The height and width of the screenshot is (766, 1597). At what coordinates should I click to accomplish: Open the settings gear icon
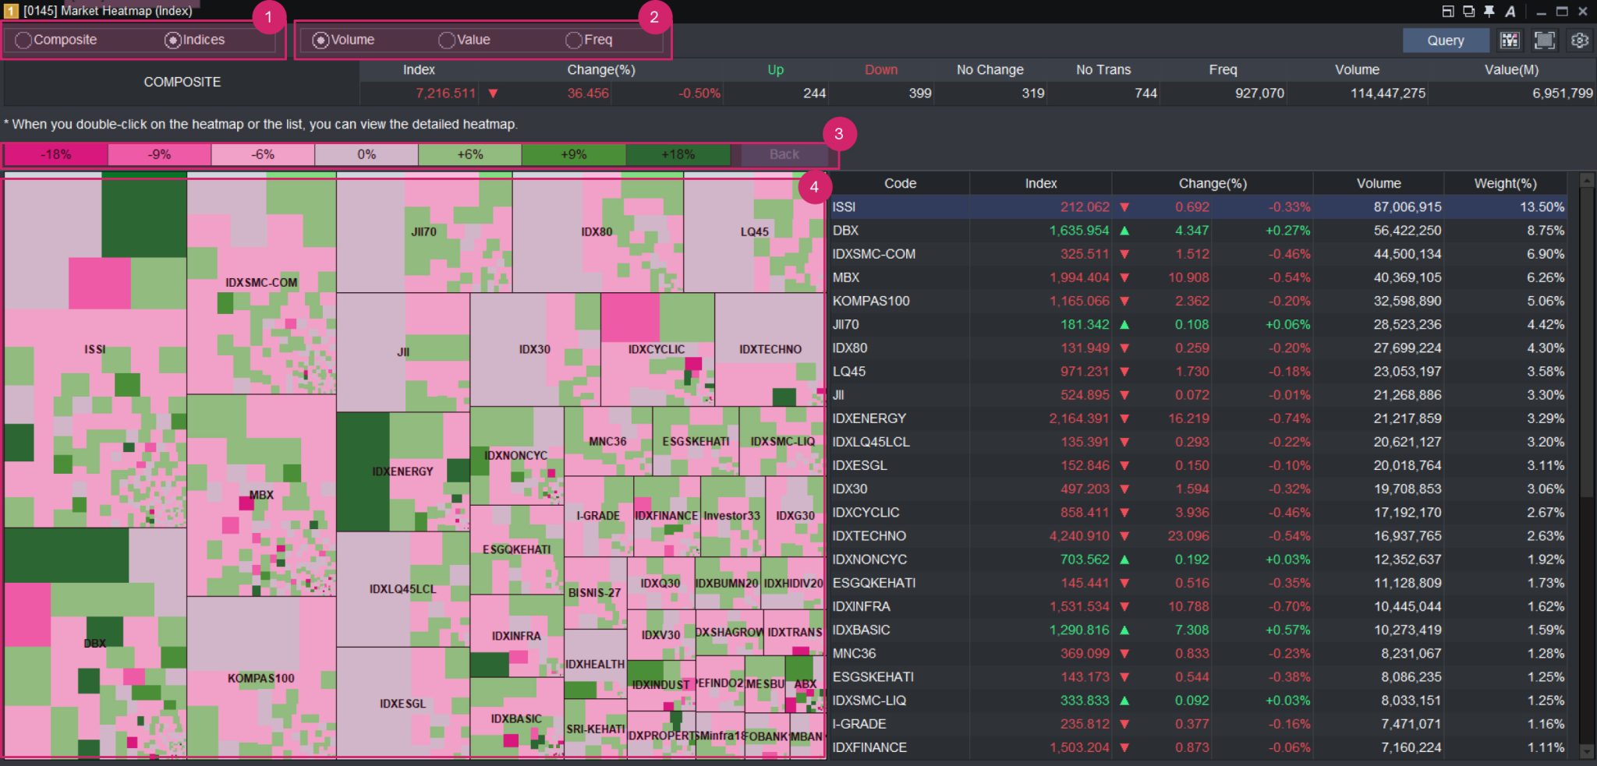coord(1578,40)
